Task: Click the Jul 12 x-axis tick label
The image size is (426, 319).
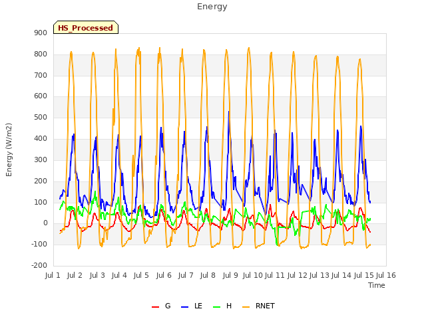Action: (x=297, y=275)
